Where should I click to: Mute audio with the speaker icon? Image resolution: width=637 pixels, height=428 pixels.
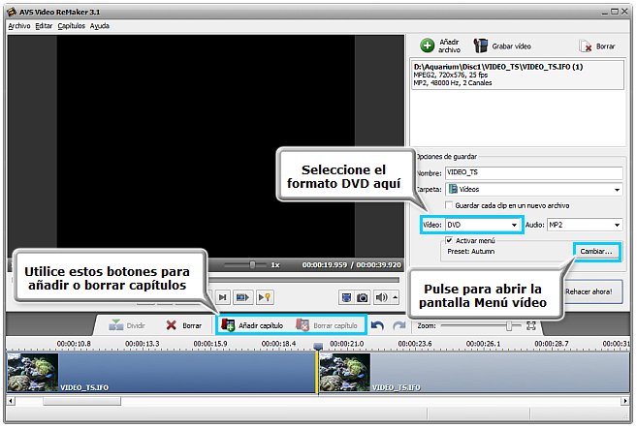click(381, 298)
